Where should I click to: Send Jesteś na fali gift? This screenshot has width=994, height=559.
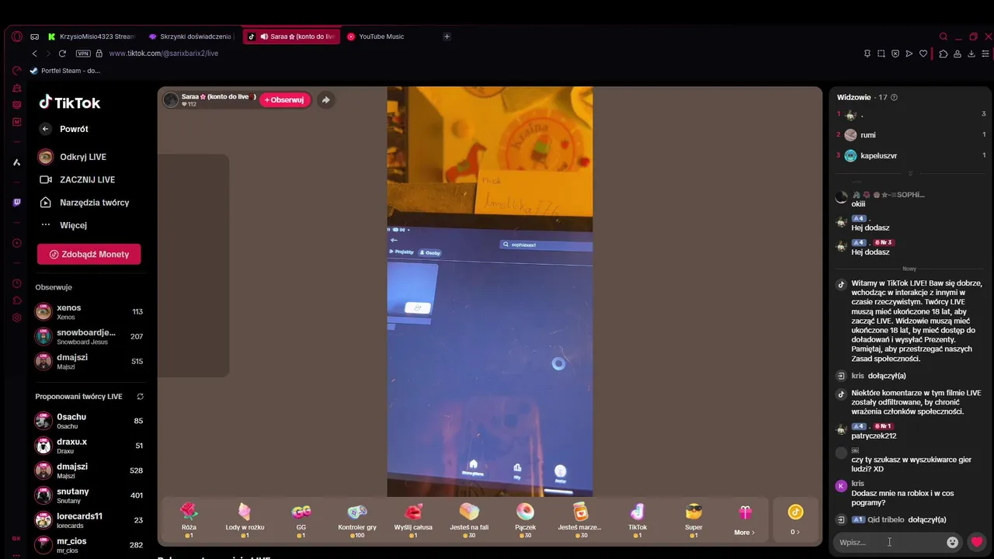click(469, 519)
